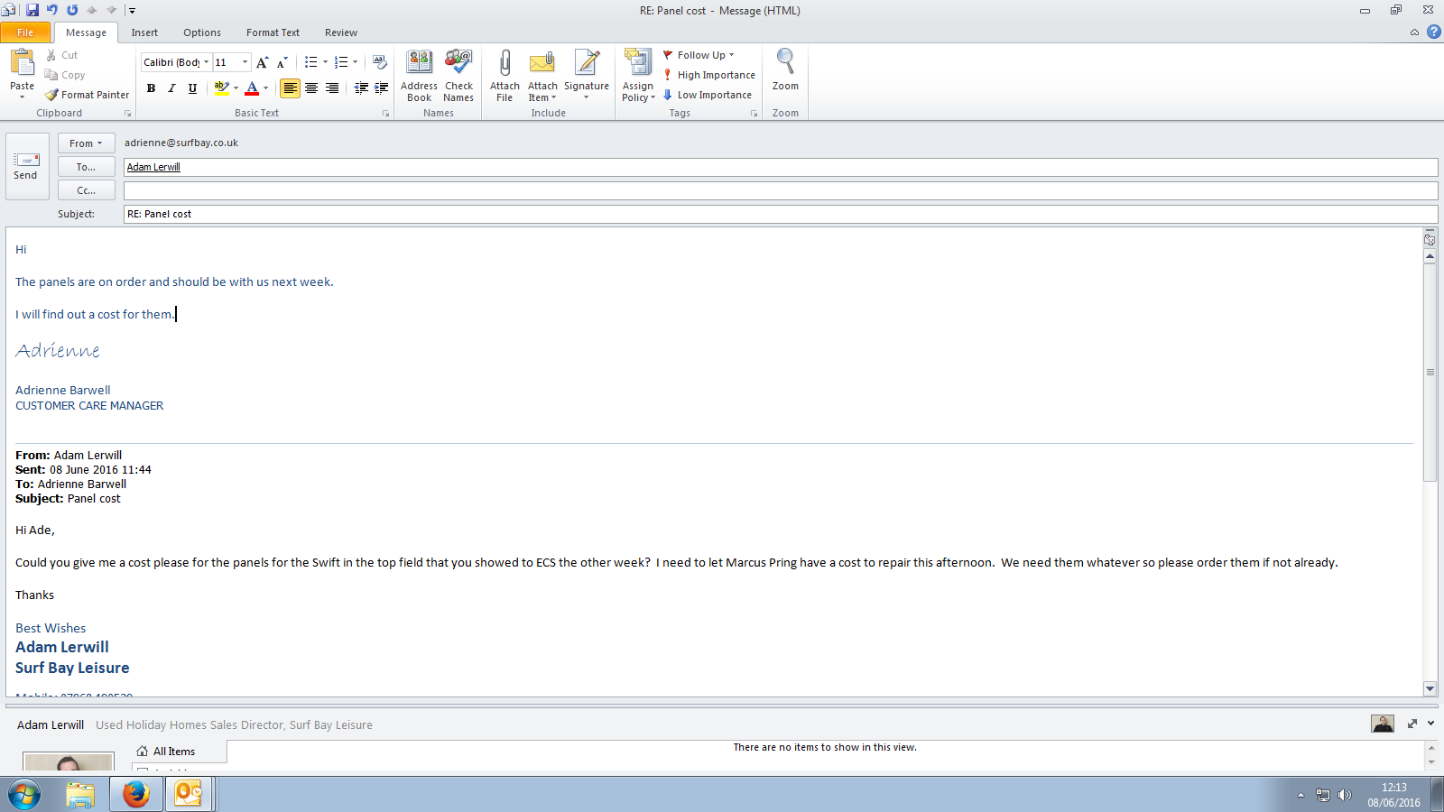The image size is (1444, 812).
Task: Open the Zoom dialog from the ribbon
Action: tap(785, 70)
